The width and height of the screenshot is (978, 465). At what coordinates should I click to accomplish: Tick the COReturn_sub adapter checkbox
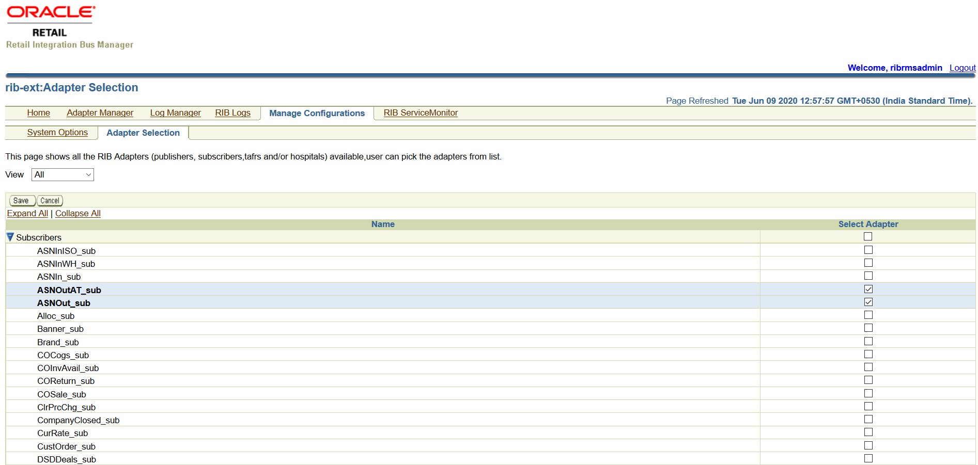point(868,380)
